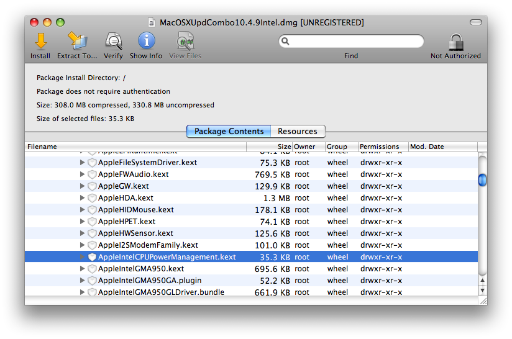Select the AppleI2SModemFamily.kext entry
This screenshot has width=512, height=339.
pos(148,245)
